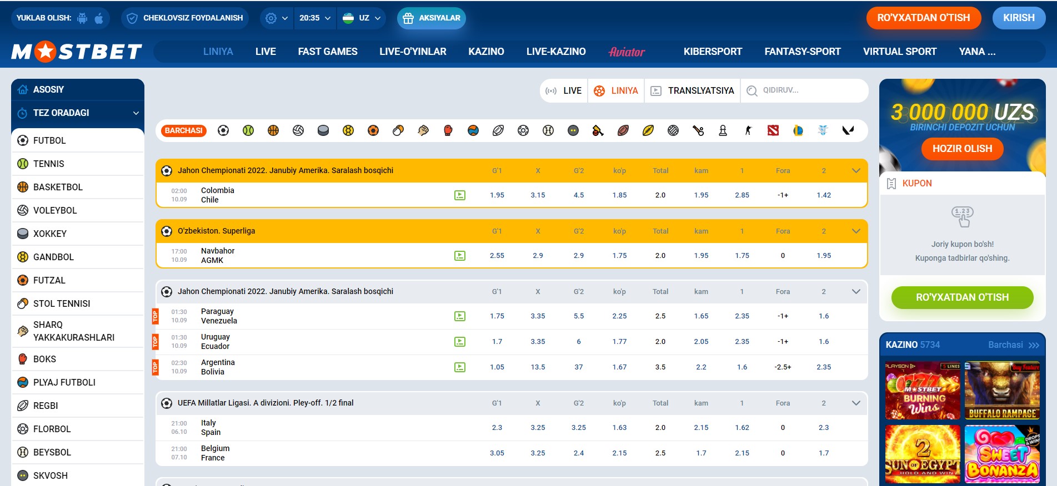This screenshot has width=1057, height=486.
Task: Open the Buffalo Rampage game thumbnail
Action: [x=1002, y=391]
